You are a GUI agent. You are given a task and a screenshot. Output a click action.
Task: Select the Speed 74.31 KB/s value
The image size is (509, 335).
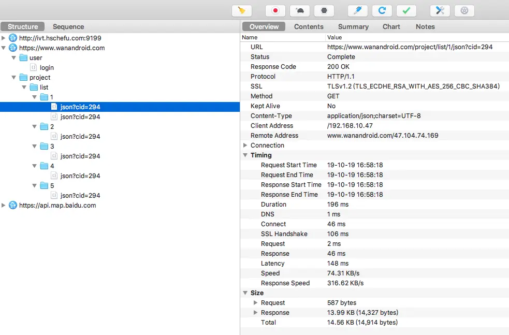tap(343, 273)
